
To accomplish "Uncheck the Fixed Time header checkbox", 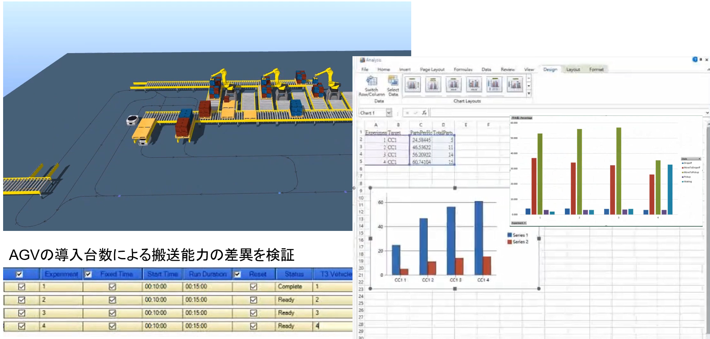I will click(x=89, y=274).
